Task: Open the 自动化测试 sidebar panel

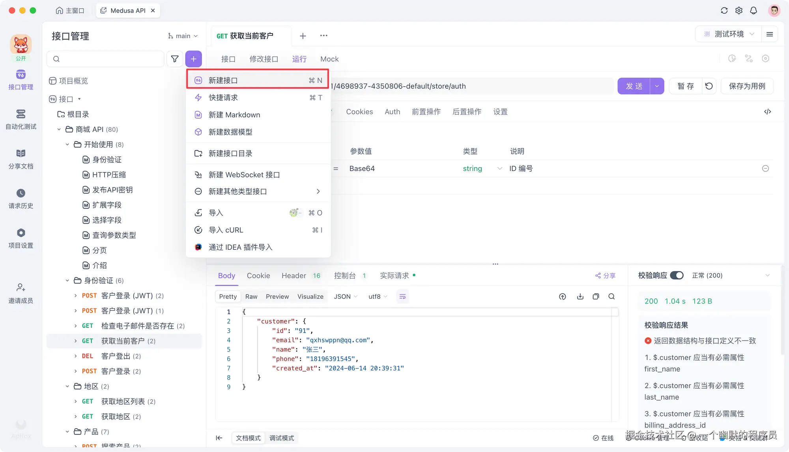Action: pyautogui.click(x=21, y=119)
